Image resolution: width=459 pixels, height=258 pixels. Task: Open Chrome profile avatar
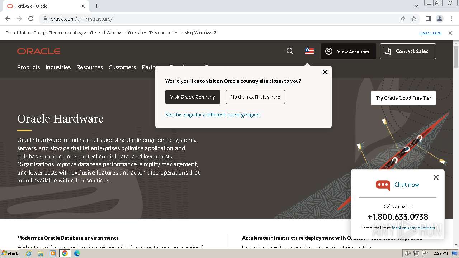tap(439, 19)
